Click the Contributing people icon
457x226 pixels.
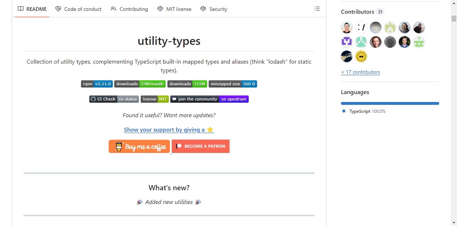[114, 9]
